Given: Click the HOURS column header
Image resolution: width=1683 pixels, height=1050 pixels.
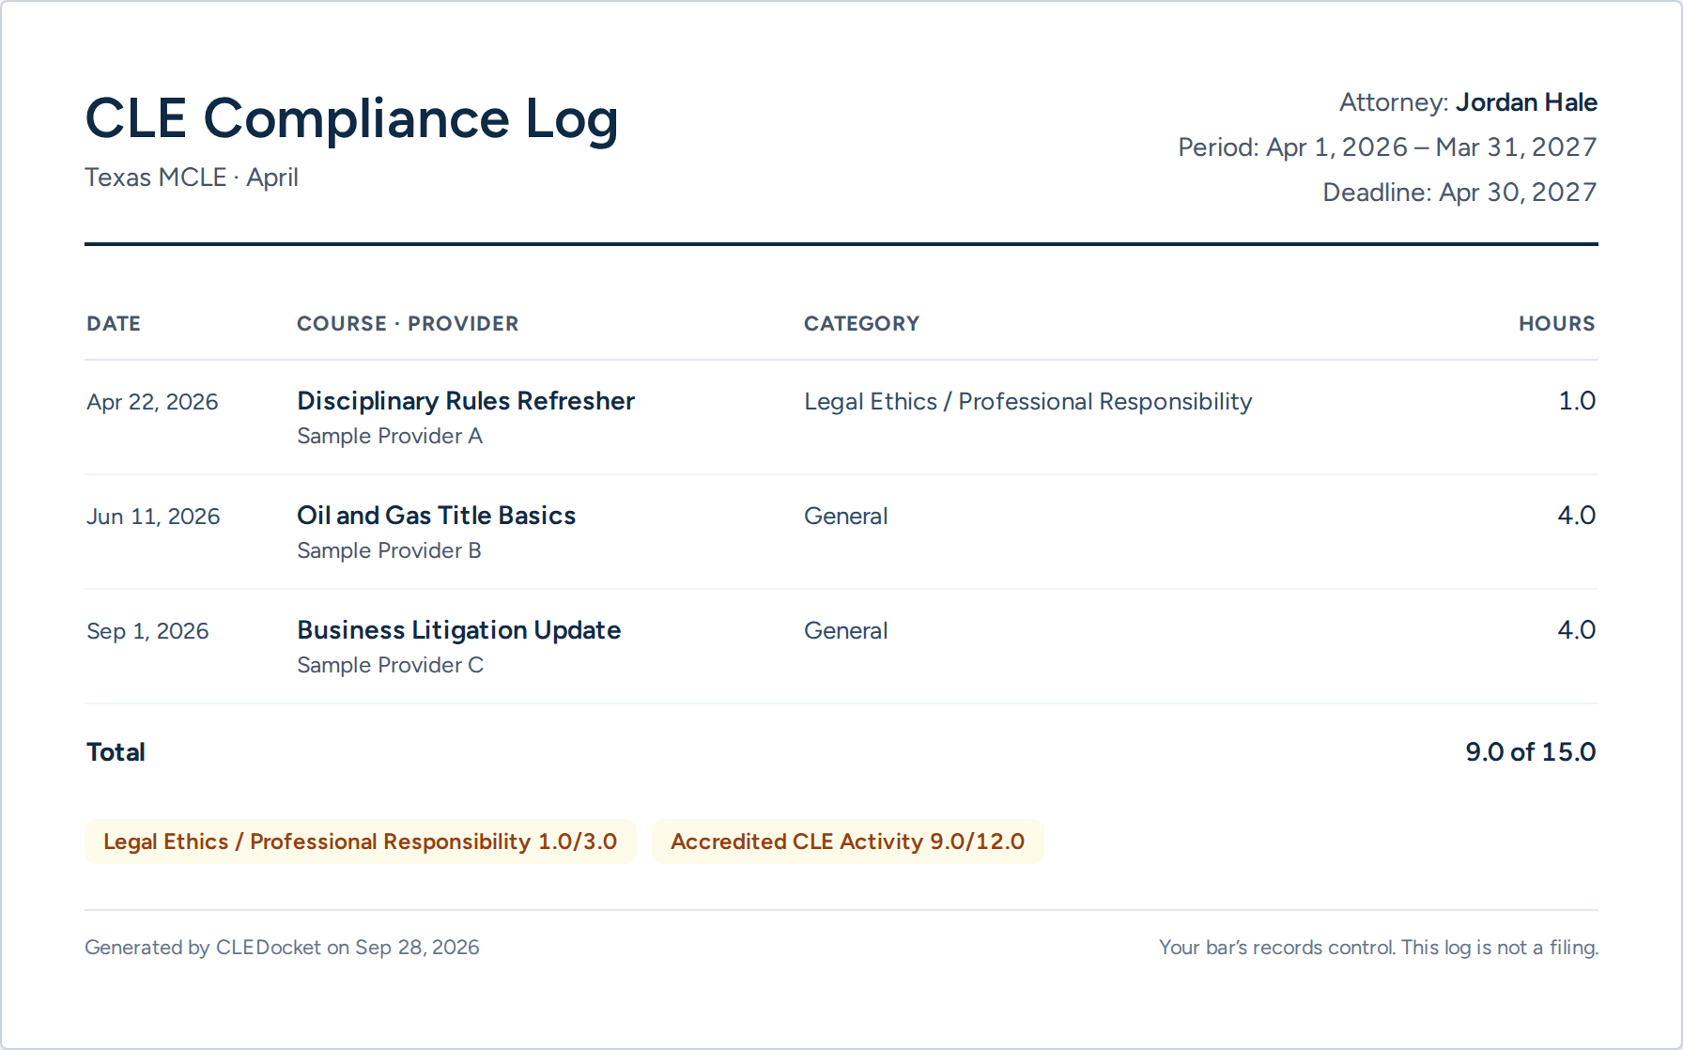Looking at the screenshot, I should (x=1556, y=324).
